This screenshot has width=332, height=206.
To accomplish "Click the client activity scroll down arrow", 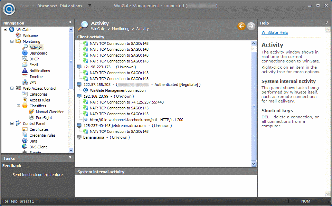I will [254, 164].
